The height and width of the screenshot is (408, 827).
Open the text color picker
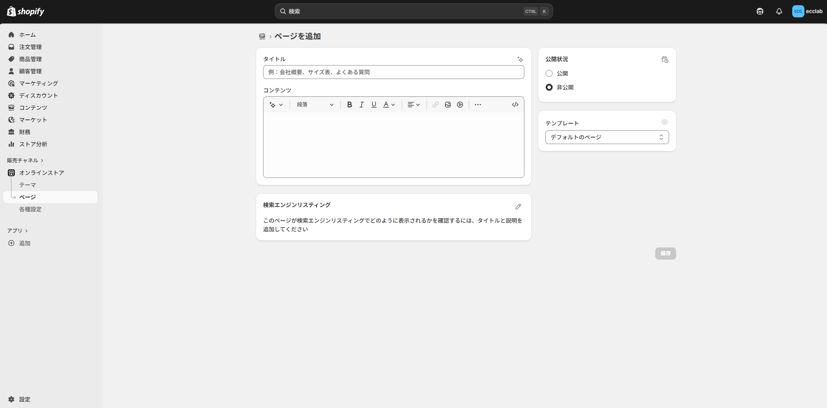coord(389,105)
